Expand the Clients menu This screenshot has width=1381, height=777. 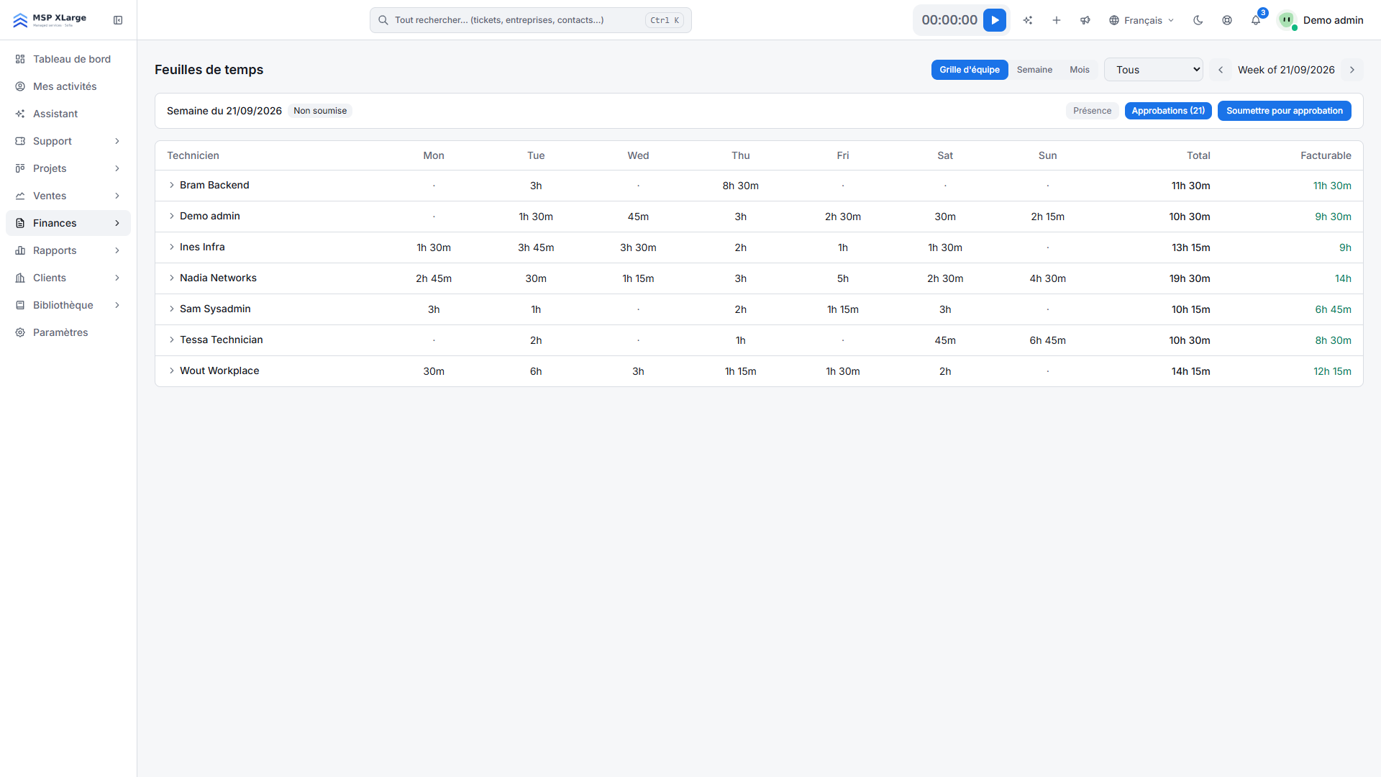(x=68, y=278)
